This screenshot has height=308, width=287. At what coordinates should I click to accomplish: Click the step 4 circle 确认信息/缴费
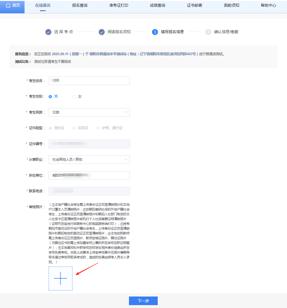pos(208,32)
